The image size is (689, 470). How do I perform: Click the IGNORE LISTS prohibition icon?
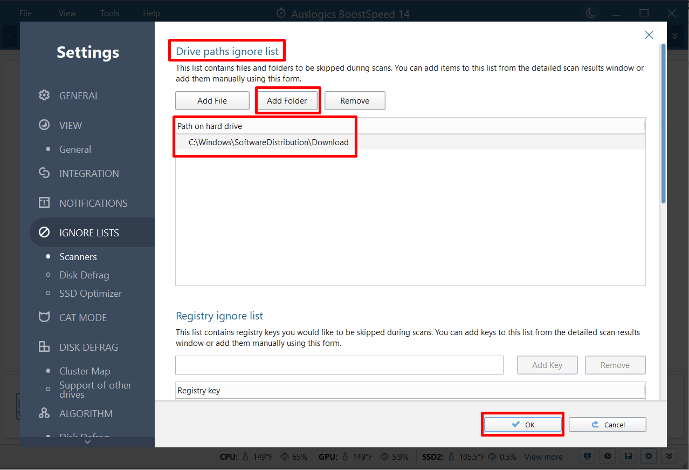(x=44, y=233)
